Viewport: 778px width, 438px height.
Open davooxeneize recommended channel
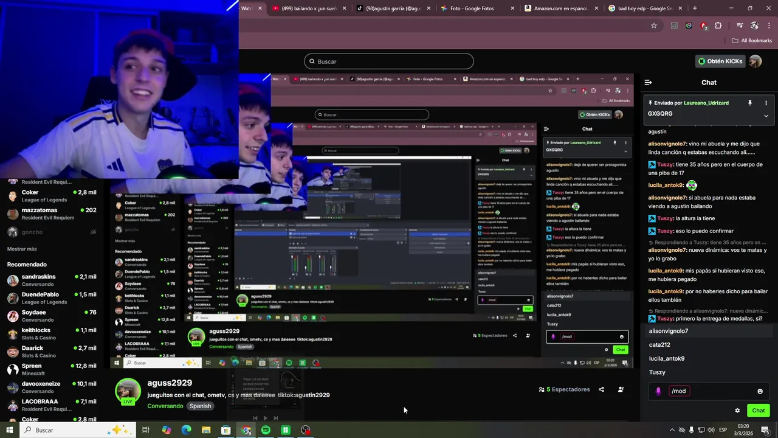(x=52, y=387)
